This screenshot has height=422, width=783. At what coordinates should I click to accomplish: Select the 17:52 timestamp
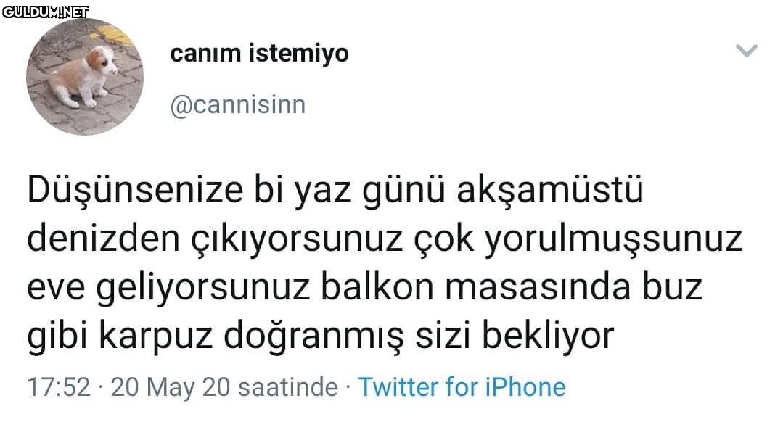[x=59, y=387]
